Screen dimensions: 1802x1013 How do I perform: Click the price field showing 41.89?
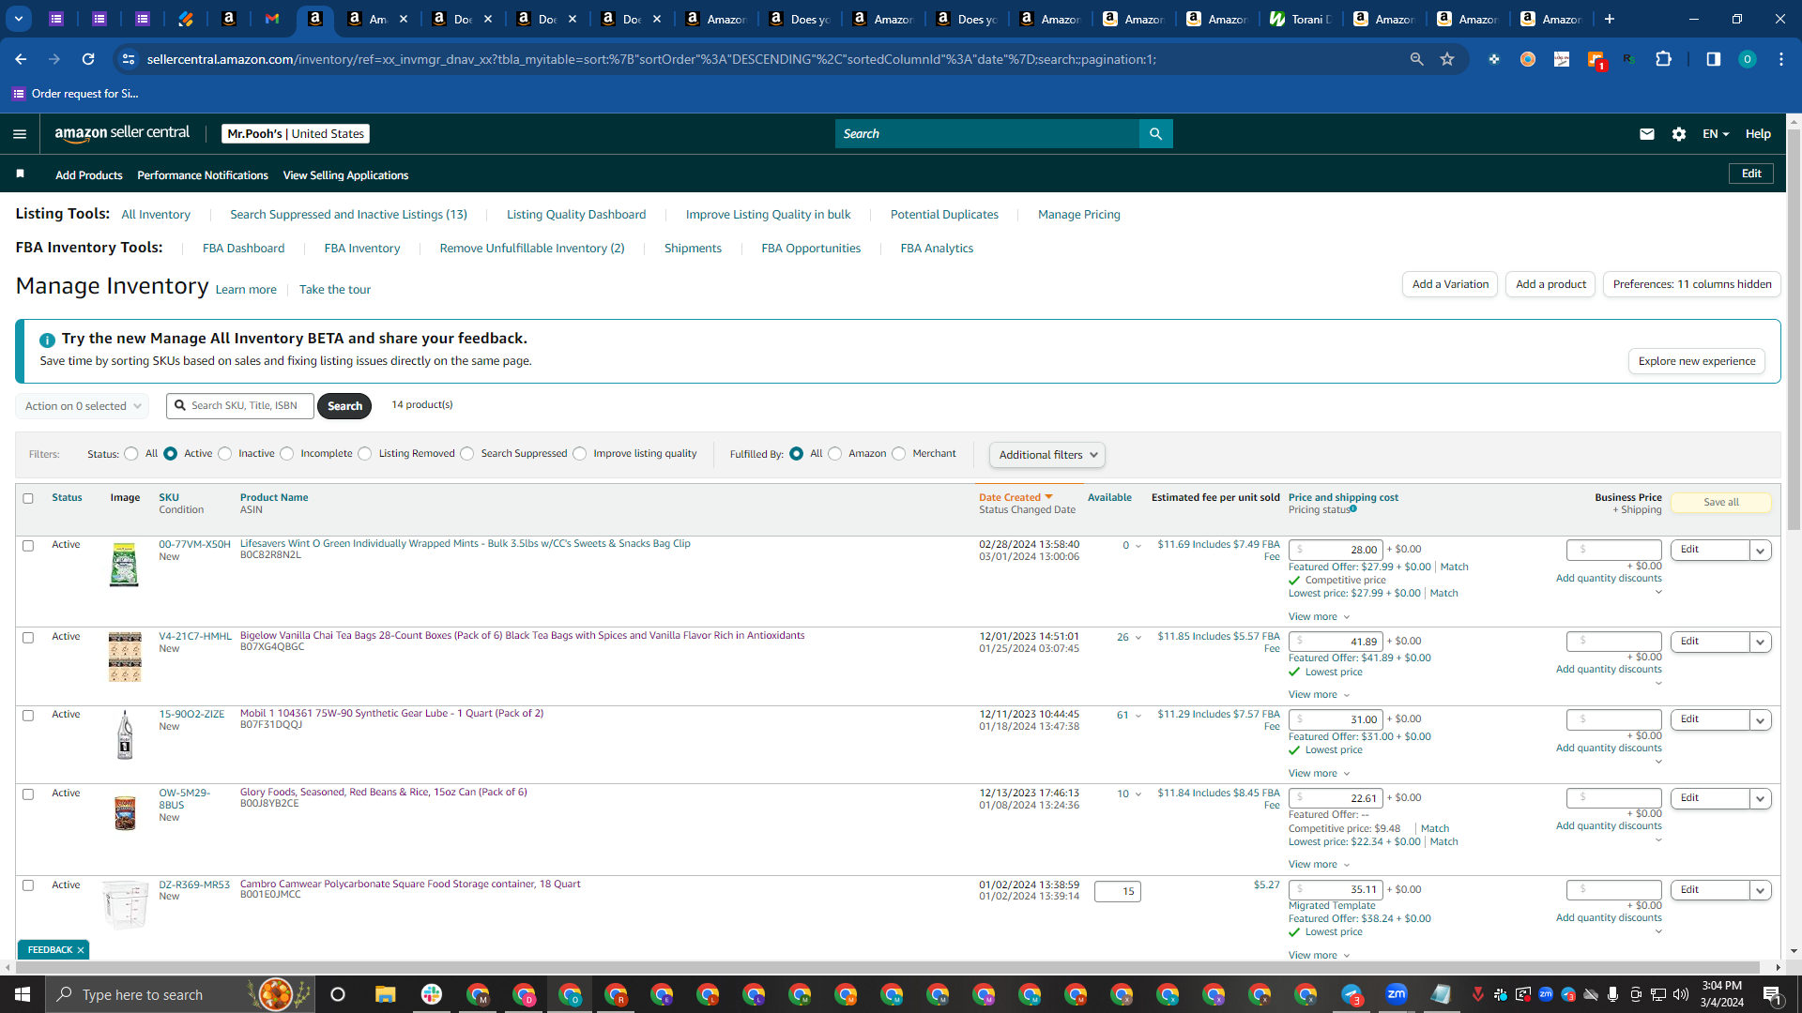point(1336,643)
